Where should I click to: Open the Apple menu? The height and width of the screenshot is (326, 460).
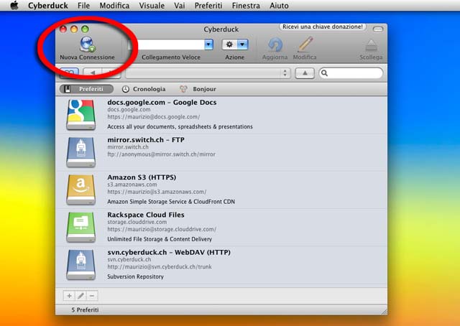(14, 5)
